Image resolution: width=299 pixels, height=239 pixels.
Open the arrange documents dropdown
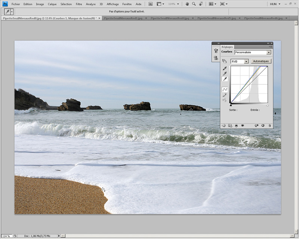[212, 4]
